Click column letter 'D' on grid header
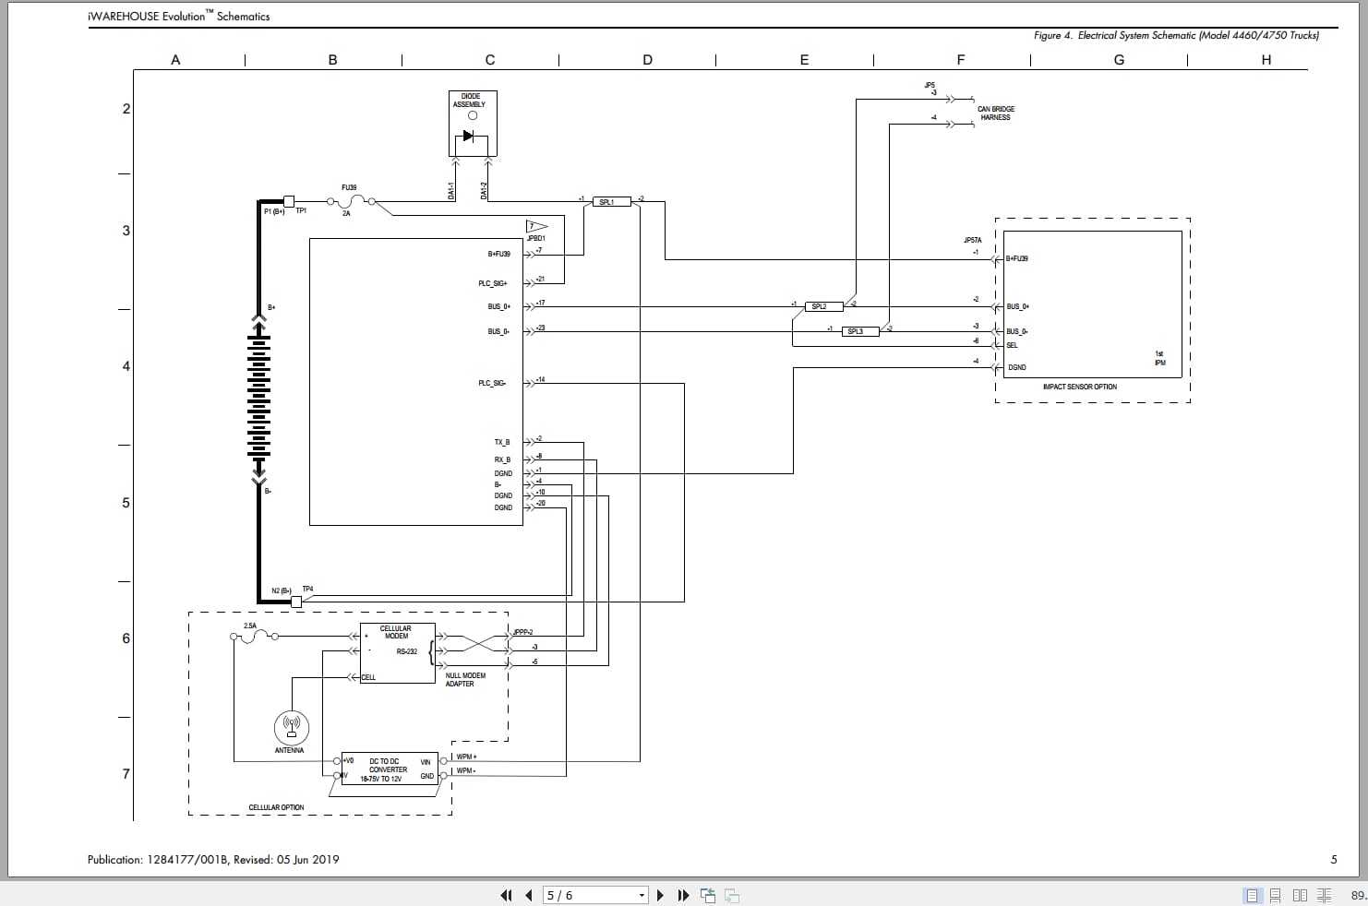1368x906 pixels. click(x=647, y=60)
